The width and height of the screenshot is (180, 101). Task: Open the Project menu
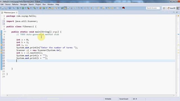(38, 4)
